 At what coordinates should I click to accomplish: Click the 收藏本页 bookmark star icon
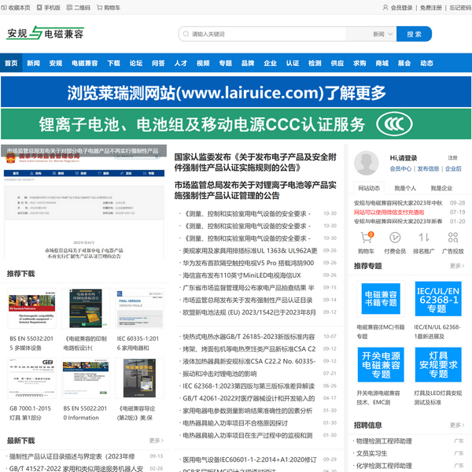[6, 7]
